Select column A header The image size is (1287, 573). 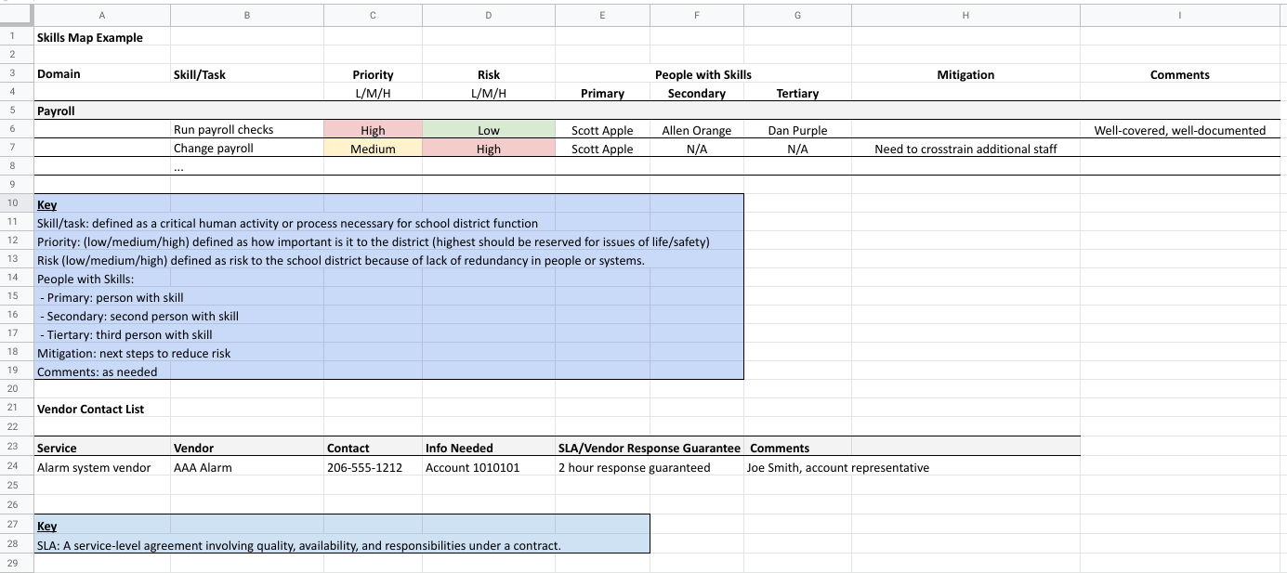[102, 14]
